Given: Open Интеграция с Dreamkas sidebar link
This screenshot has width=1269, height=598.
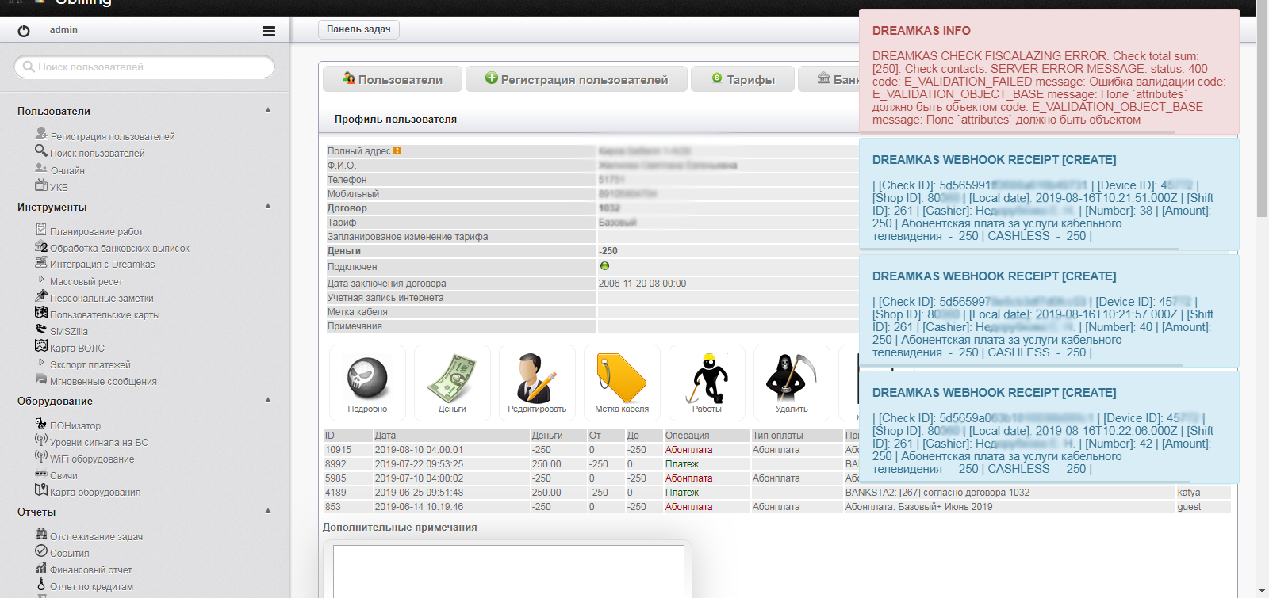Looking at the screenshot, I should click(x=102, y=265).
